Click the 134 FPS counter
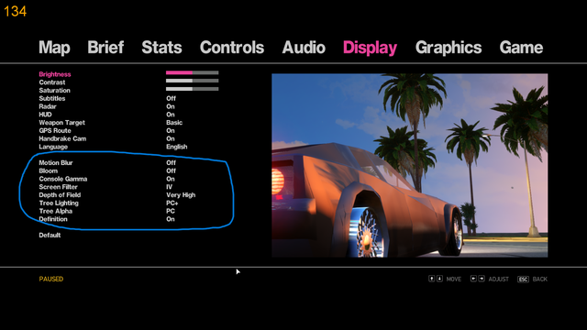587x330 pixels. (16, 11)
